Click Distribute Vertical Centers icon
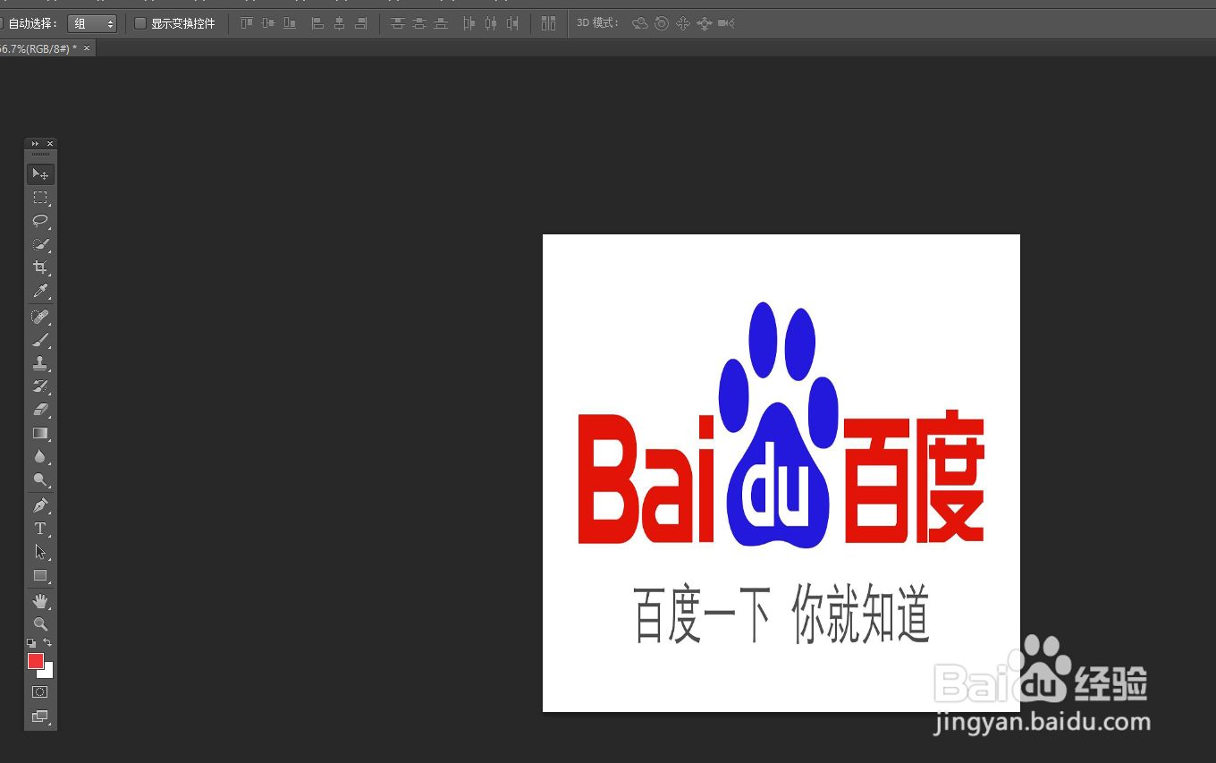 [x=419, y=23]
